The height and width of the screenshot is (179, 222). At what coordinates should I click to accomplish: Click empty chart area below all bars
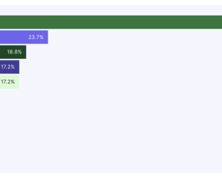click(x=111, y=131)
